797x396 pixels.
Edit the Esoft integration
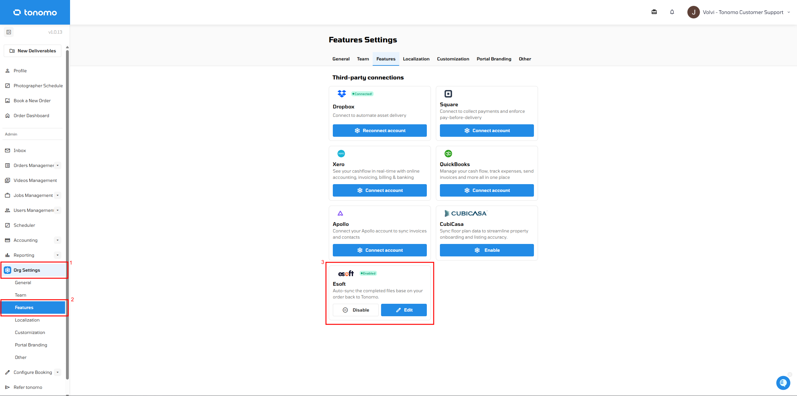(x=404, y=310)
